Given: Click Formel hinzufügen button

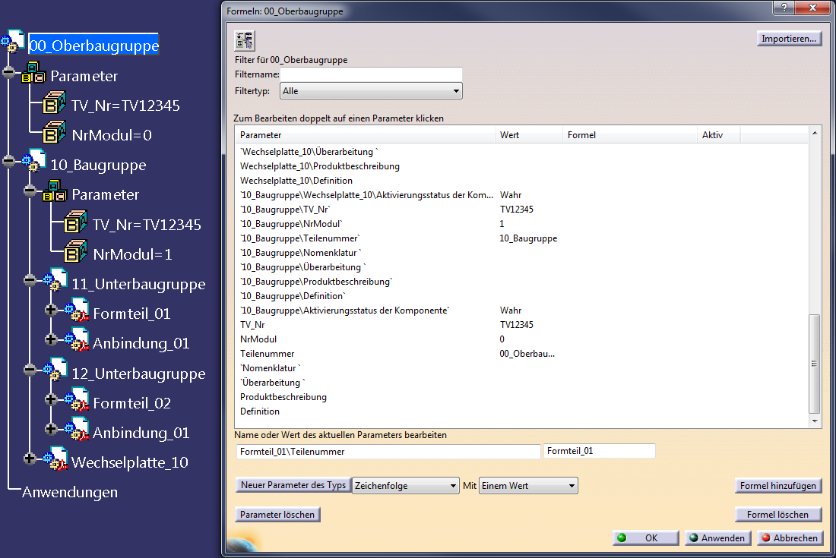Looking at the screenshot, I should [778, 486].
